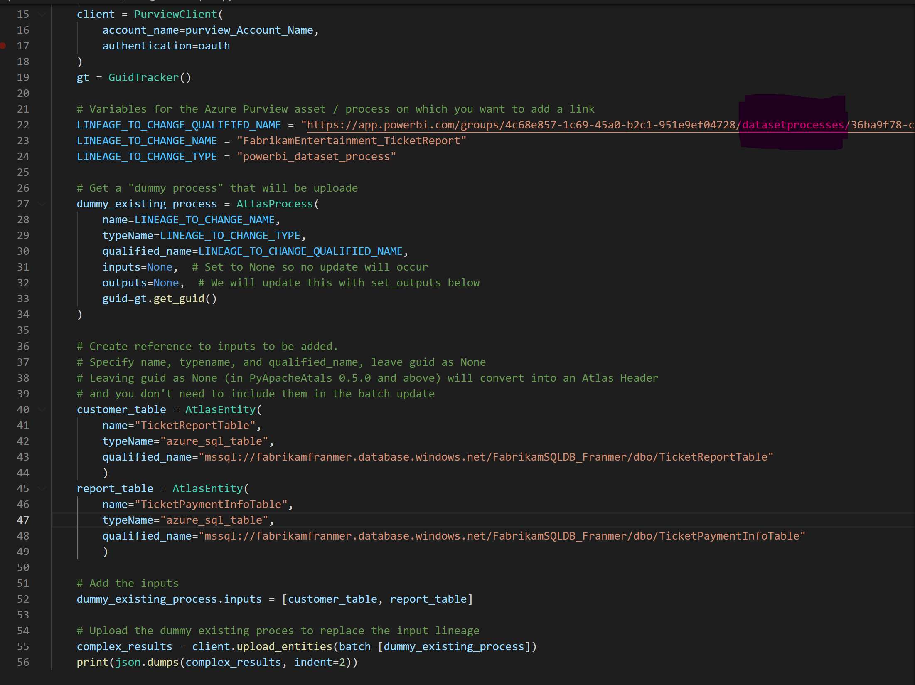Click the PurviewClient class name
This screenshot has width=915, height=685.
click(x=176, y=15)
